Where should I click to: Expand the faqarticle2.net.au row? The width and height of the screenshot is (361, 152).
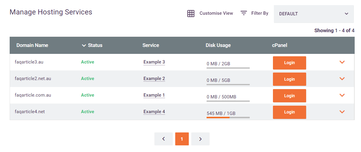tap(342, 79)
